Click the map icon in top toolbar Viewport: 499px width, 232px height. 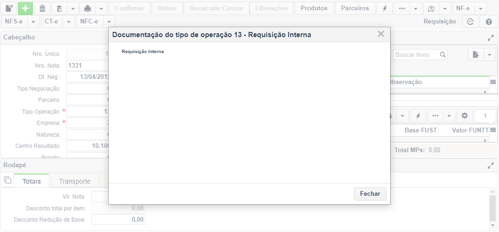pos(431,8)
